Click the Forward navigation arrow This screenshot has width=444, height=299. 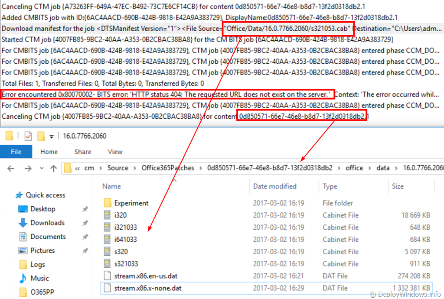(x=28, y=168)
